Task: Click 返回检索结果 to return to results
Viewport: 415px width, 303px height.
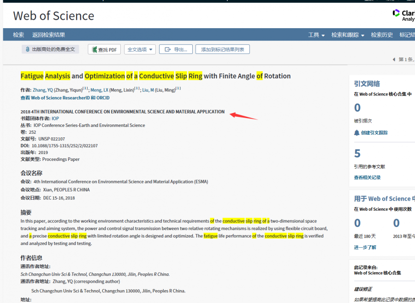Action: (x=48, y=35)
